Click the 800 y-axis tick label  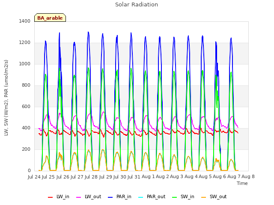[x=26, y=85]
